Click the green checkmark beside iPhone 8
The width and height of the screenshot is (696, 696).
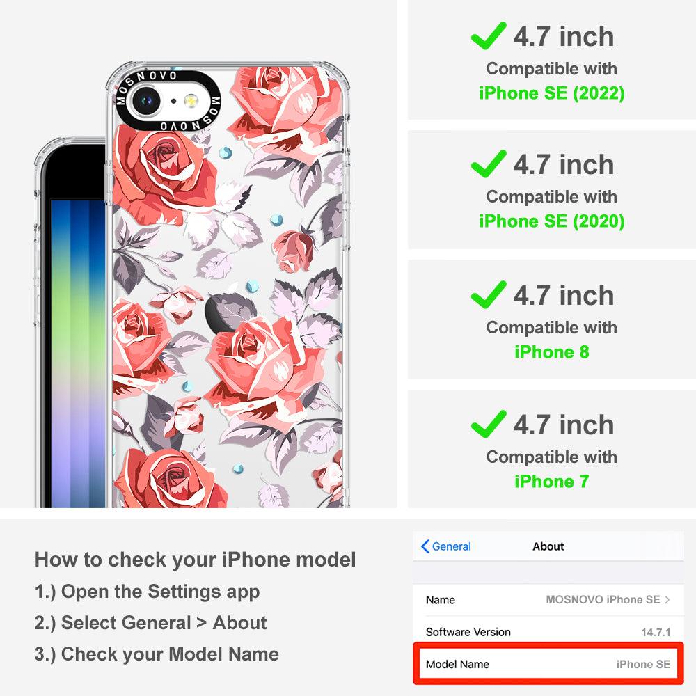(x=489, y=294)
